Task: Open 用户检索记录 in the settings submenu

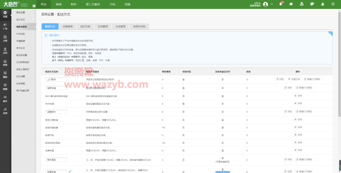Action: (x=23, y=91)
